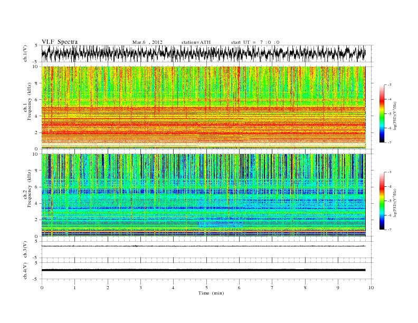
Task: Click the ch.3 flat voltage trace
Action: coord(203,246)
